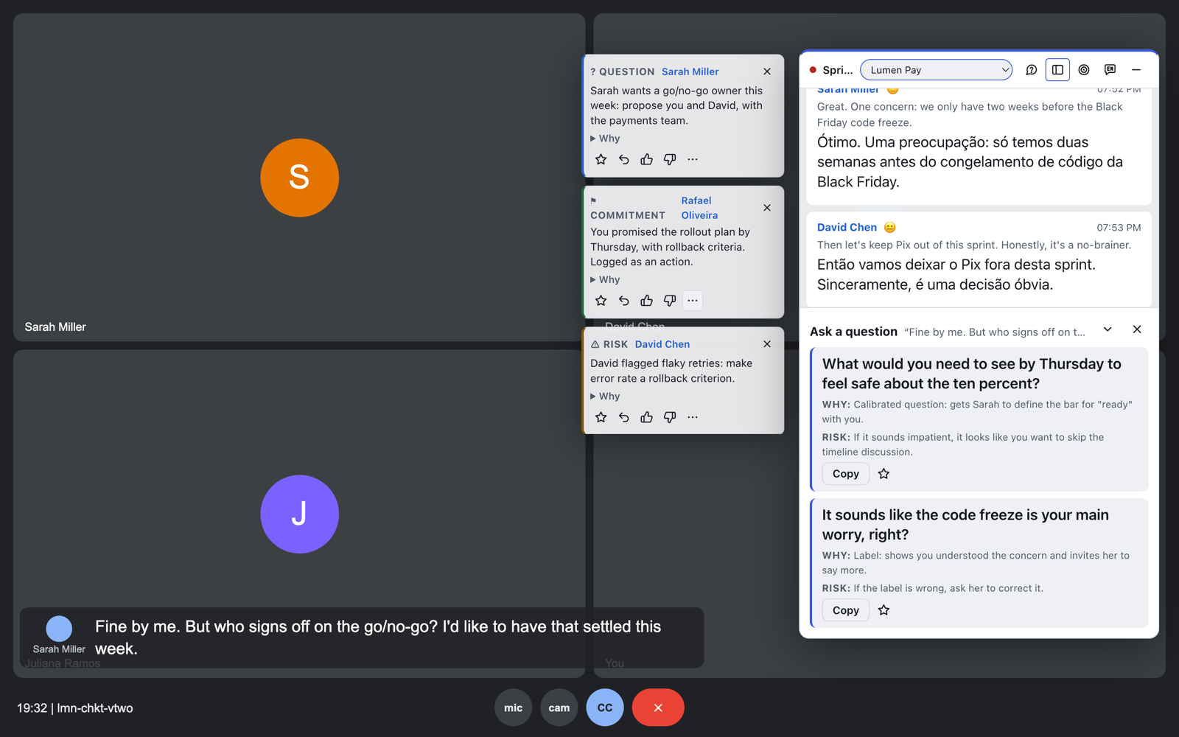This screenshot has width=1179, height=737.
Task: Thumbs up the QUESTION card
Action: click(647, 159)
